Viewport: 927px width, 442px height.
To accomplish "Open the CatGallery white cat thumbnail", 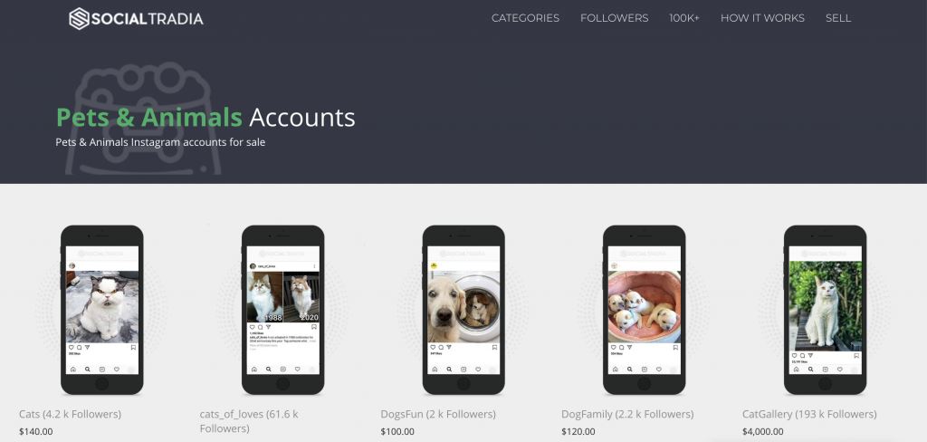I will (x=826, y=310).
